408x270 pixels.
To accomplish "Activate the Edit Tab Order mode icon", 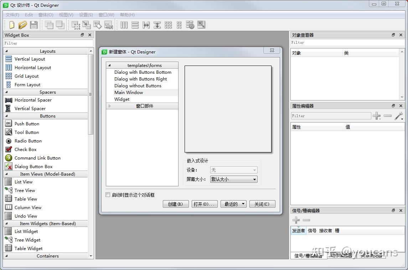I will click(x=108, y=25).
